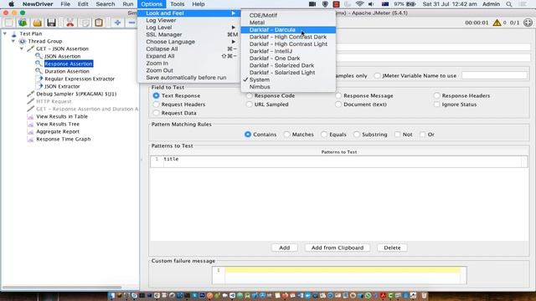
Task: Select Response Assertion in the tree
Action: [69, 64]
